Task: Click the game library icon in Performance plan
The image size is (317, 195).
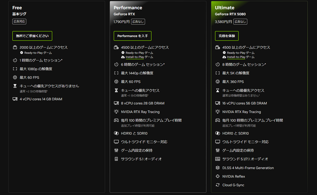Action: pos(116,47)
